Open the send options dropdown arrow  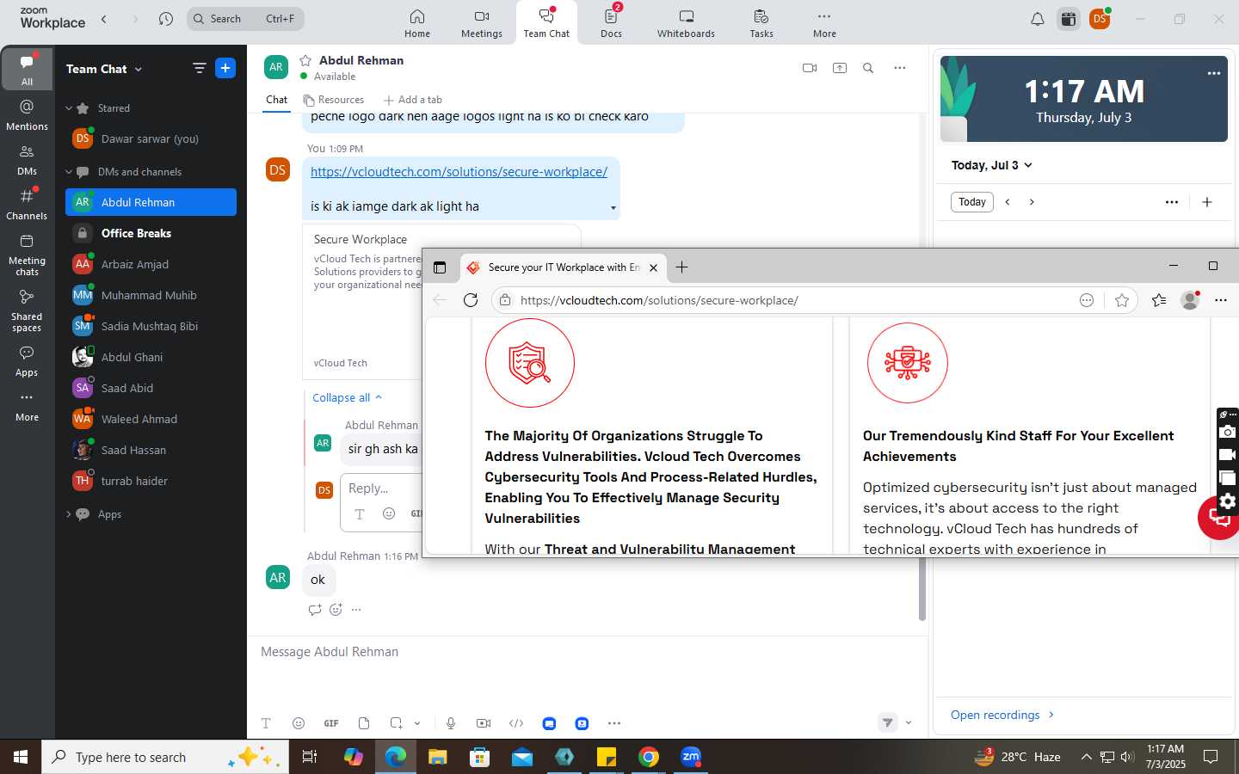[909, 723]
